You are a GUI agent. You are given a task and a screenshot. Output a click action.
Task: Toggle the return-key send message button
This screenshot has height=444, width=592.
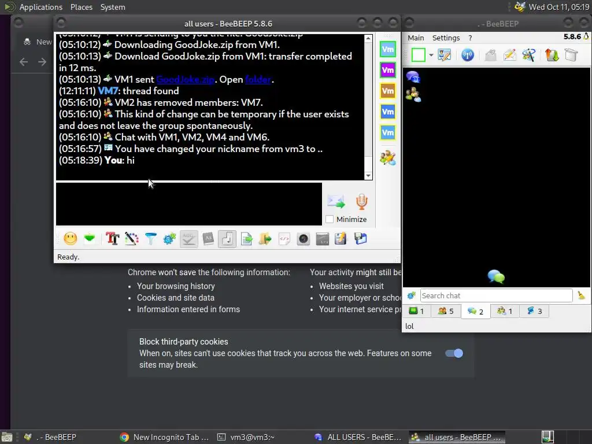coord(227,239)
